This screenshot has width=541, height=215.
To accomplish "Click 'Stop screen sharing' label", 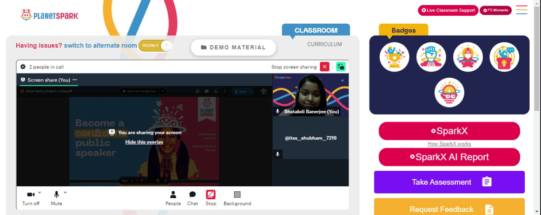I will [x=294, y=67].
